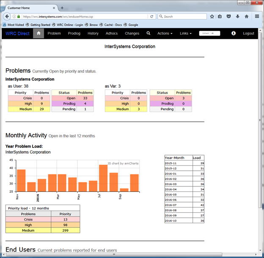Log out using the Logout link

pyautogui.click(x=248, y=33)
